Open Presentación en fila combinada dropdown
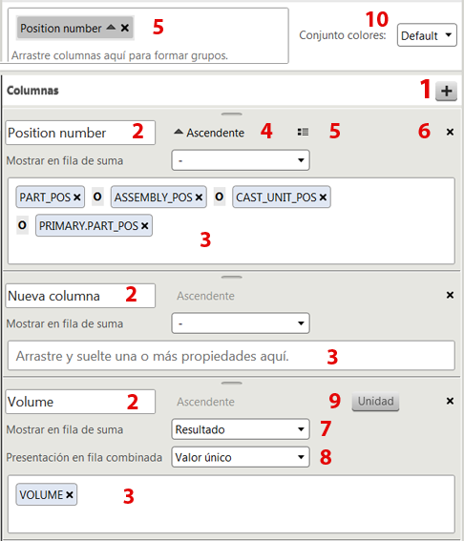Image resolution: width=464 pixels, height=541 pixels. coord(241,457)
